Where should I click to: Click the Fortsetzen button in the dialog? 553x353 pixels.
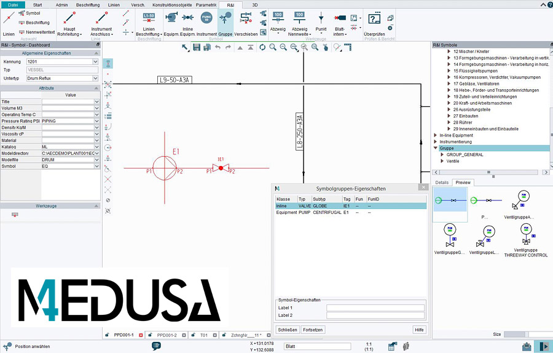[x=313, y=330]
